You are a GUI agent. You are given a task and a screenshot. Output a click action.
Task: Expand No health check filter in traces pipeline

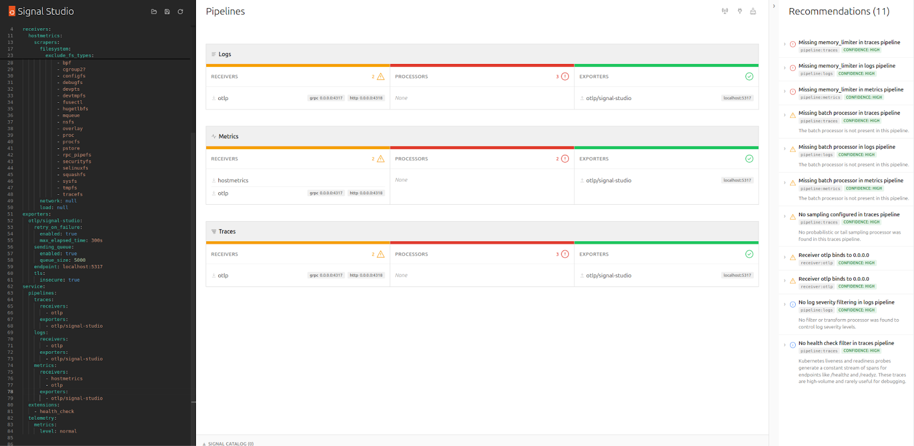point(785,345)
